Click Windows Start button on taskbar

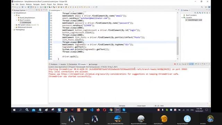14,110
